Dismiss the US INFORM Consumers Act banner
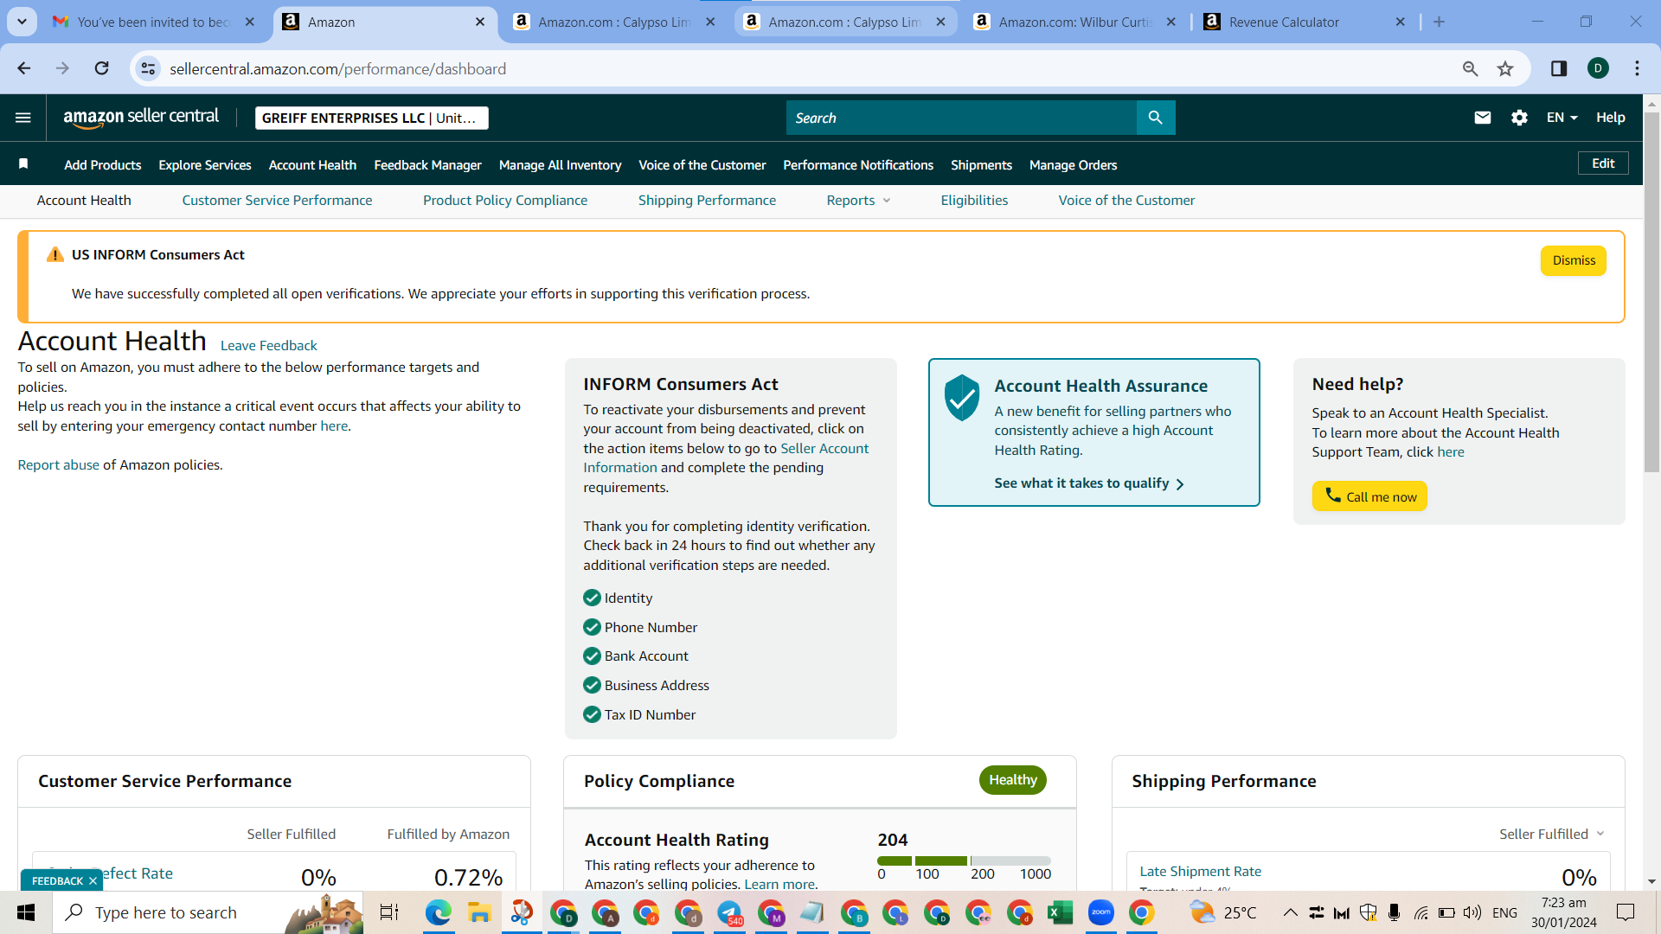The height and width of the screenshot is (934, 1661). pyautogui.click(x=1574, y=260)
